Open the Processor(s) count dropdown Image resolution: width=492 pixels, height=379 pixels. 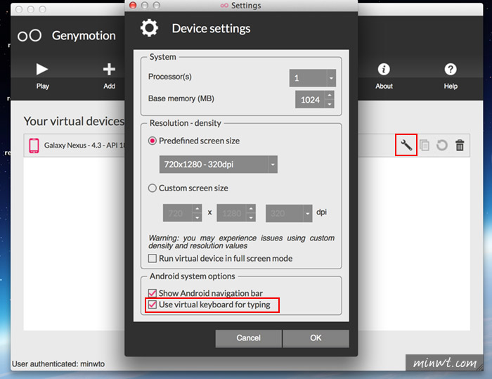coord(313,78)
